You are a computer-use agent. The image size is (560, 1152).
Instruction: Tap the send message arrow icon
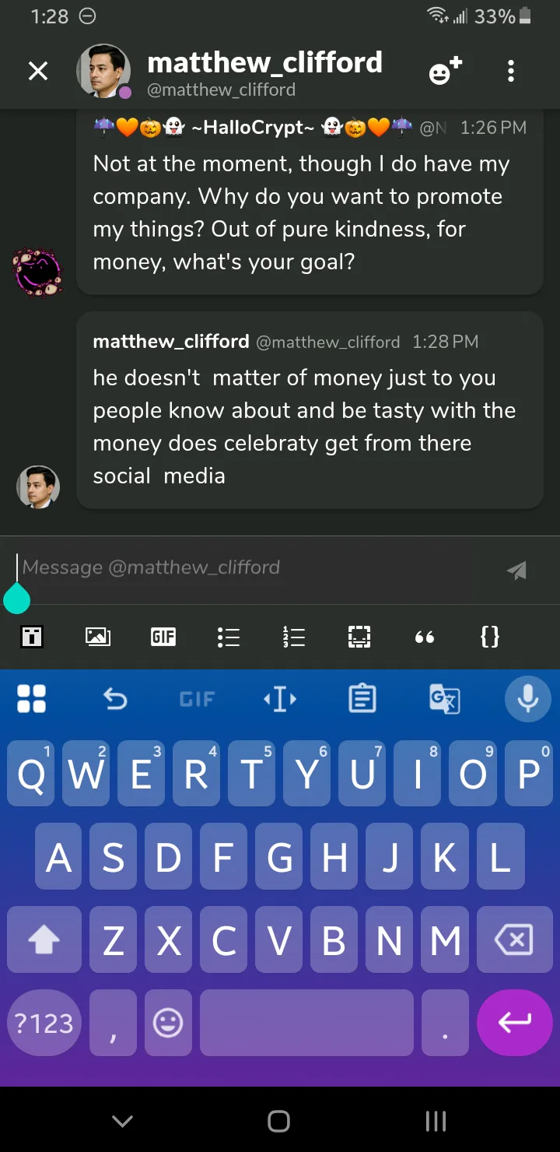pos(516,571)
